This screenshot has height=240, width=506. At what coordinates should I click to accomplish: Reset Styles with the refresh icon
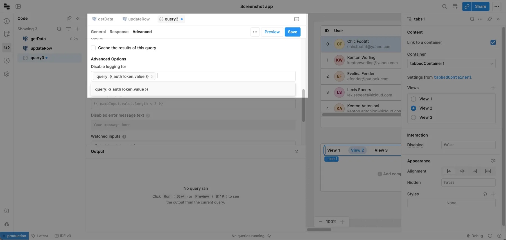(x=485, y=194)
